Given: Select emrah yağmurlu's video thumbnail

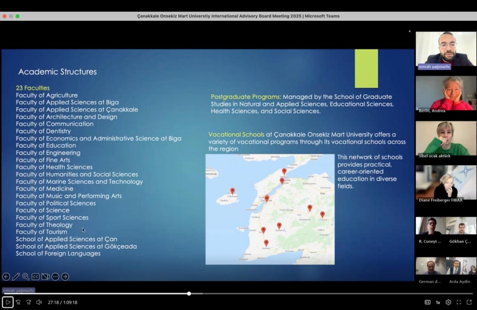Looking at the screenshot, I should (446, 49).
